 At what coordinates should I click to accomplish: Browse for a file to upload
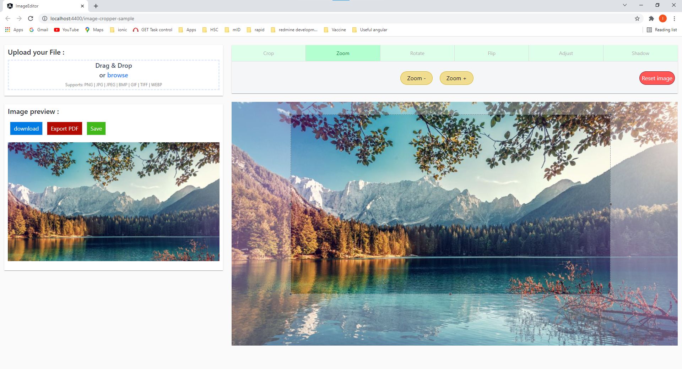(118, 75)
